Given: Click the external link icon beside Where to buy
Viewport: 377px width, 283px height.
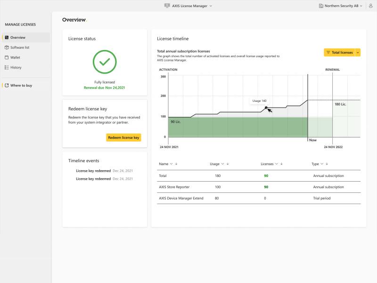Looking at the screenshot, I should 7,85.
